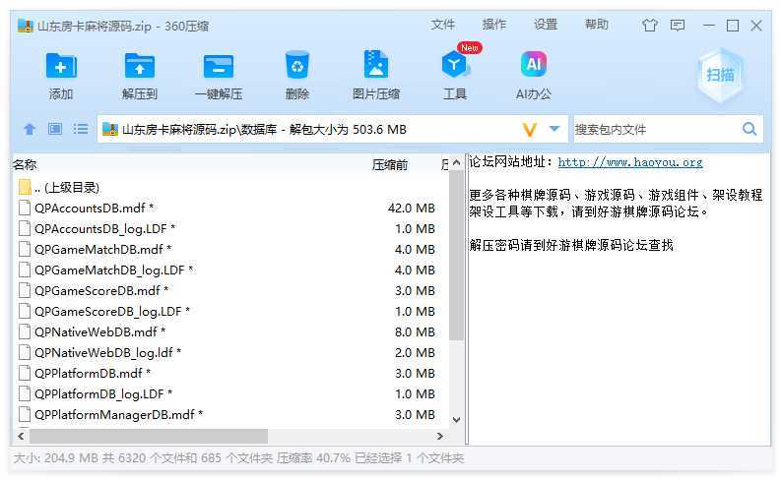Click the 解压密码请到好游棋牌源码论坛查找 comment line
The width and height of the screenshot is (782, 480).
[x=571, y=245]
